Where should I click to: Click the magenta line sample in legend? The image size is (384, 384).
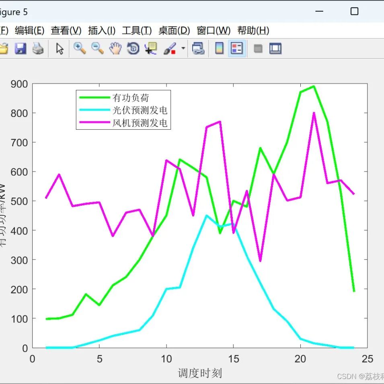coord(94,122)
